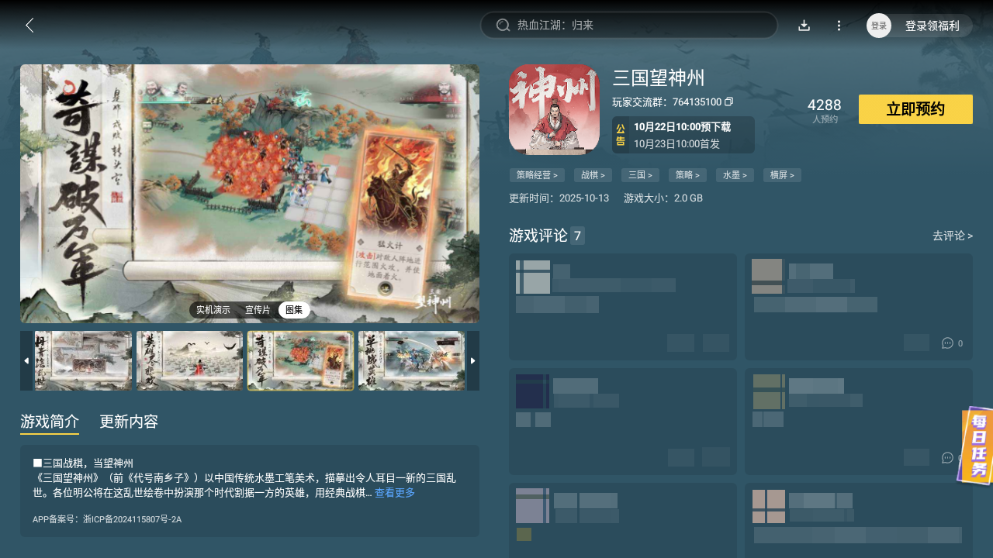Viewport: 993px width, 558px height.
Task: Open 查看更多 to read full game description
Action: point(395,492)
